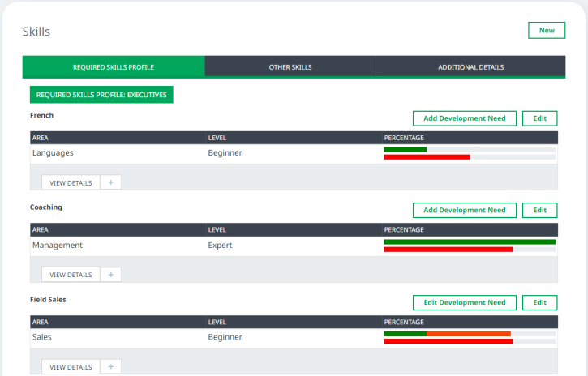This screenshot has width=588, height=376.
Task: Edit the Field Sales skill
Action: 539,303
